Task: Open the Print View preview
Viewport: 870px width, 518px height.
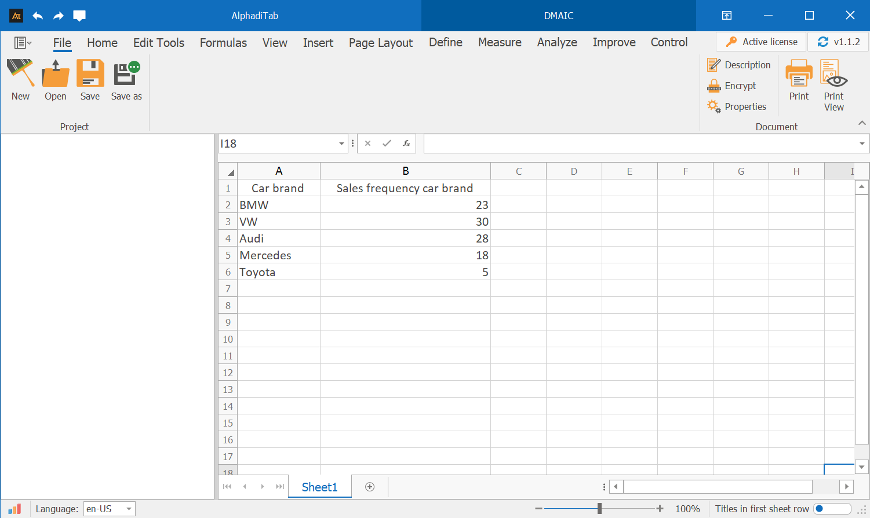Action: coord(833,74)
